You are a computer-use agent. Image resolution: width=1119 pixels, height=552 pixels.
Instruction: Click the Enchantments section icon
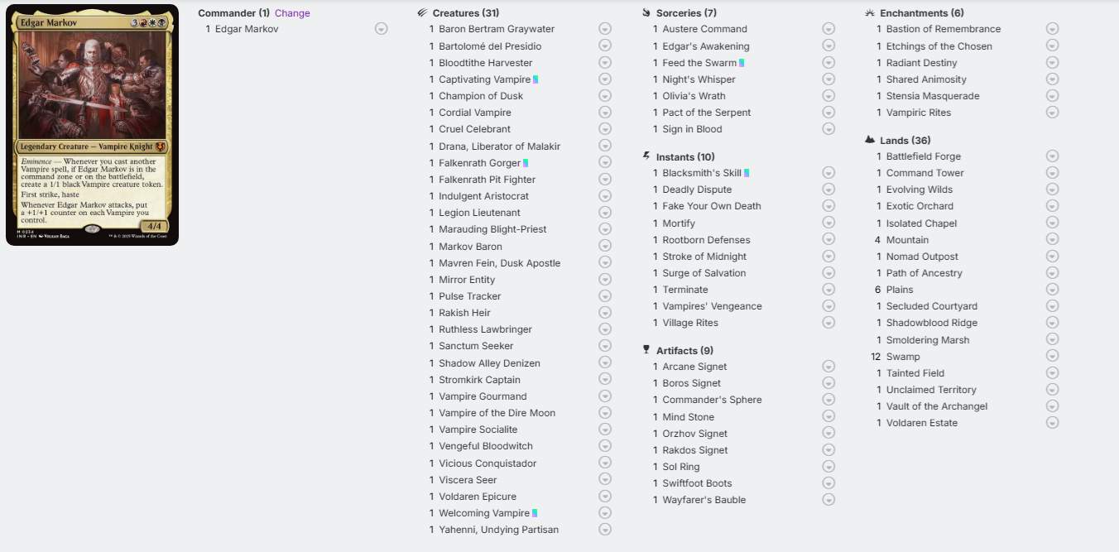[x=870, y=13]
